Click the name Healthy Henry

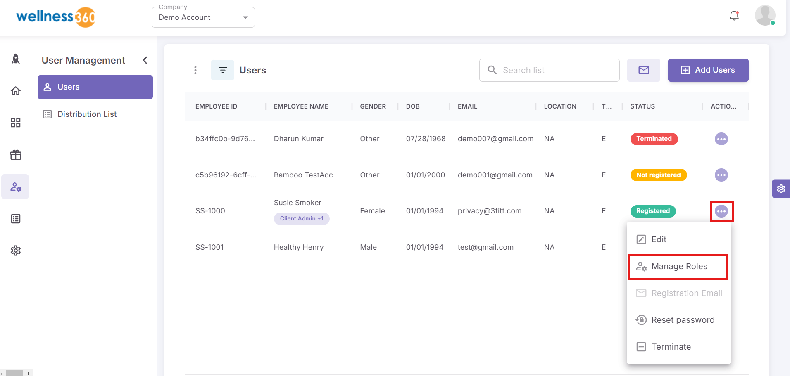coord(299,247)
